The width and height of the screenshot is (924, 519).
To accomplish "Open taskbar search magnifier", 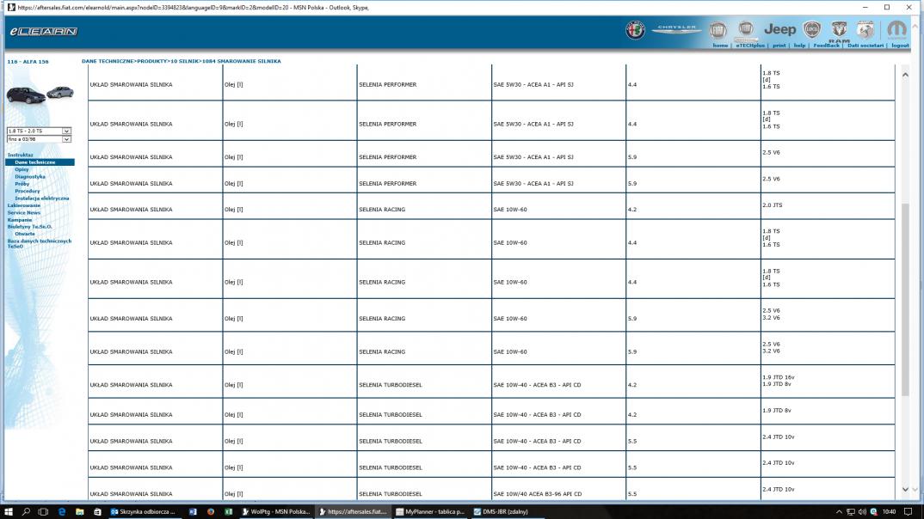I will [26, 512].
